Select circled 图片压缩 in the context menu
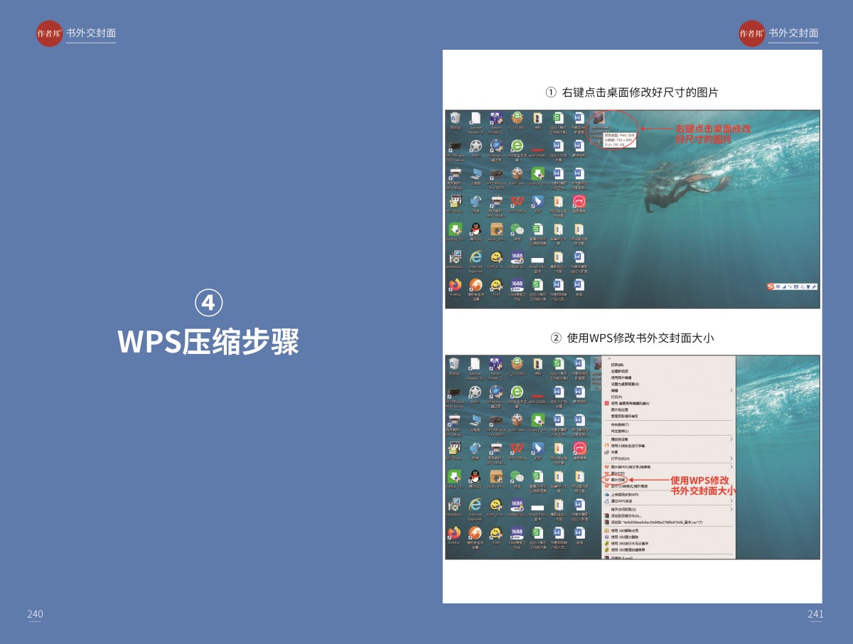The image size is (853, 644). click(617, 480)
